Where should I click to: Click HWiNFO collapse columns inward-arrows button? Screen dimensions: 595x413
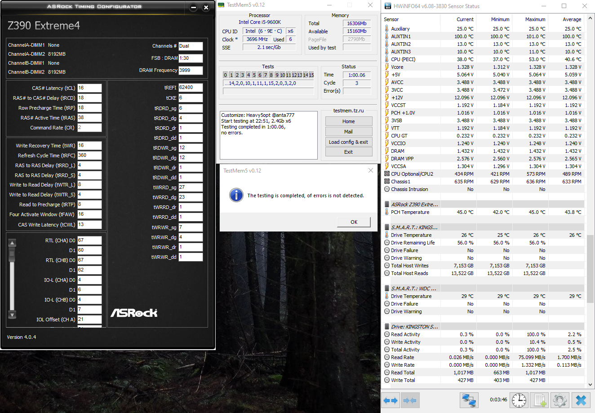410,400
